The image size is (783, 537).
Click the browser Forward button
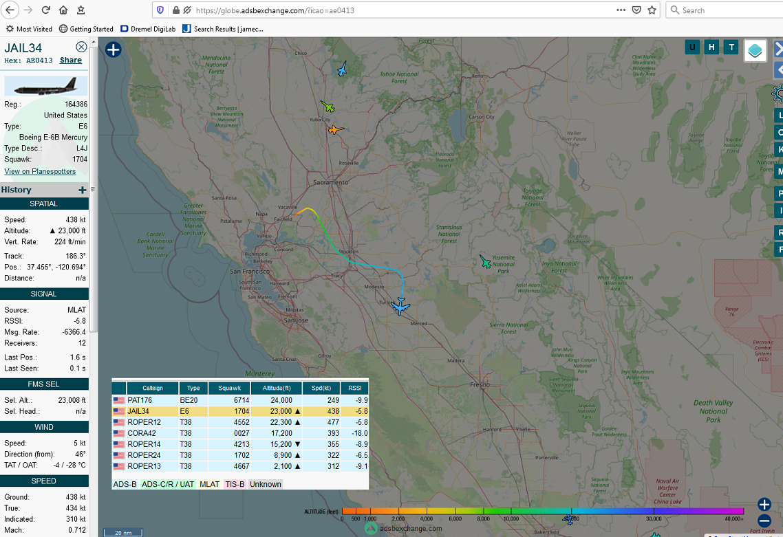28,10
